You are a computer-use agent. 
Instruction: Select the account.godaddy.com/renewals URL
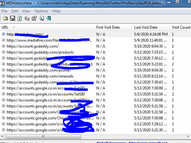pos(40,76)
